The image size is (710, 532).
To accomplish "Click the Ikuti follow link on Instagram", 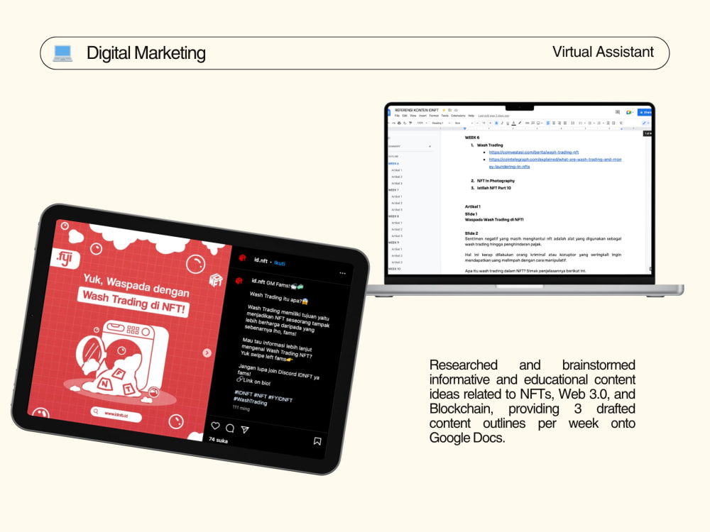I will point(280,263).
